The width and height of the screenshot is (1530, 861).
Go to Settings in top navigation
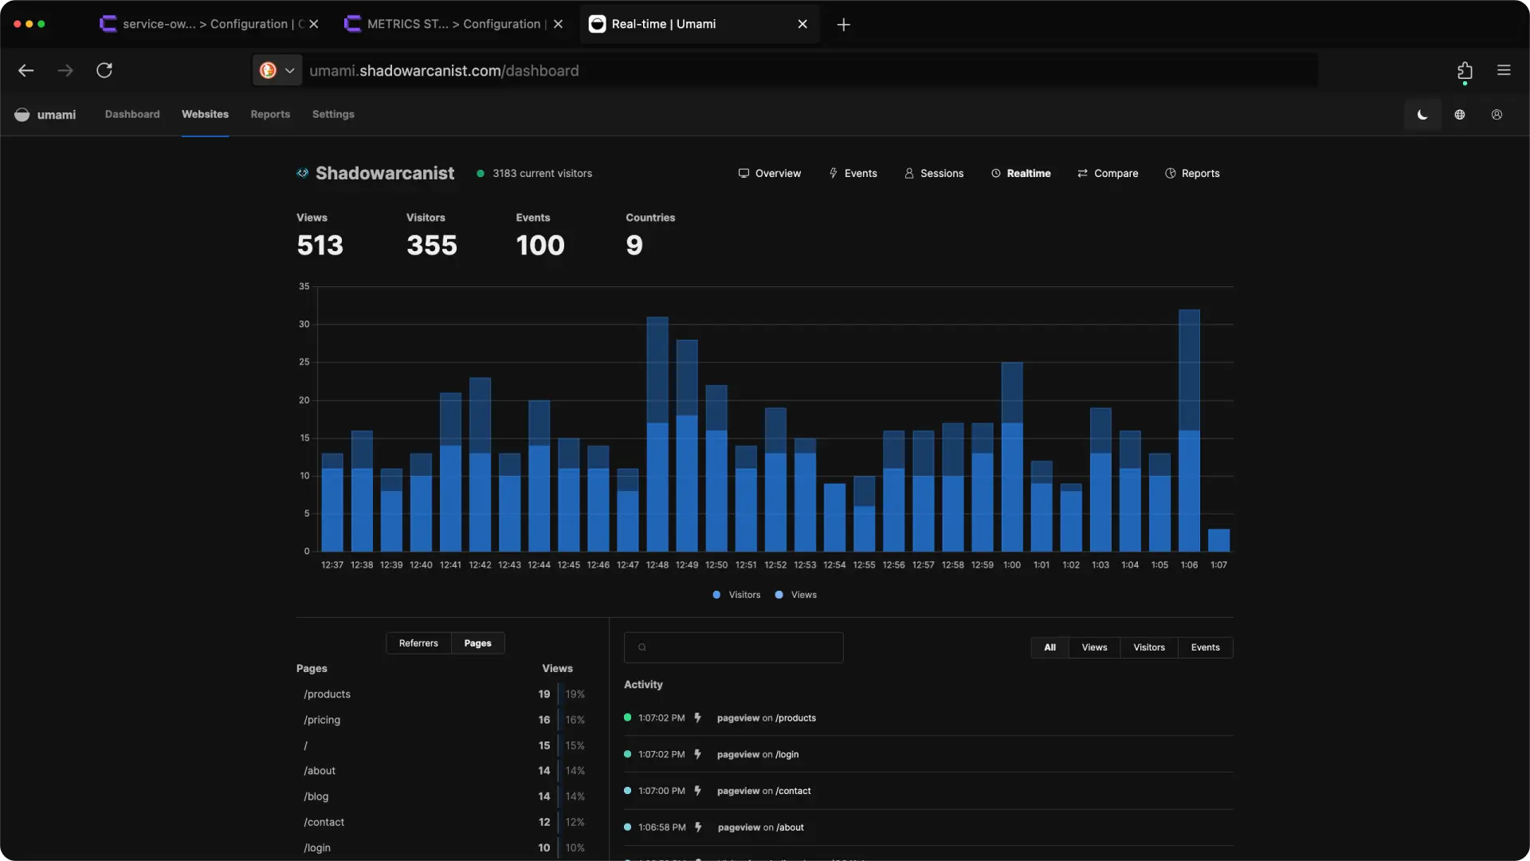333,115
